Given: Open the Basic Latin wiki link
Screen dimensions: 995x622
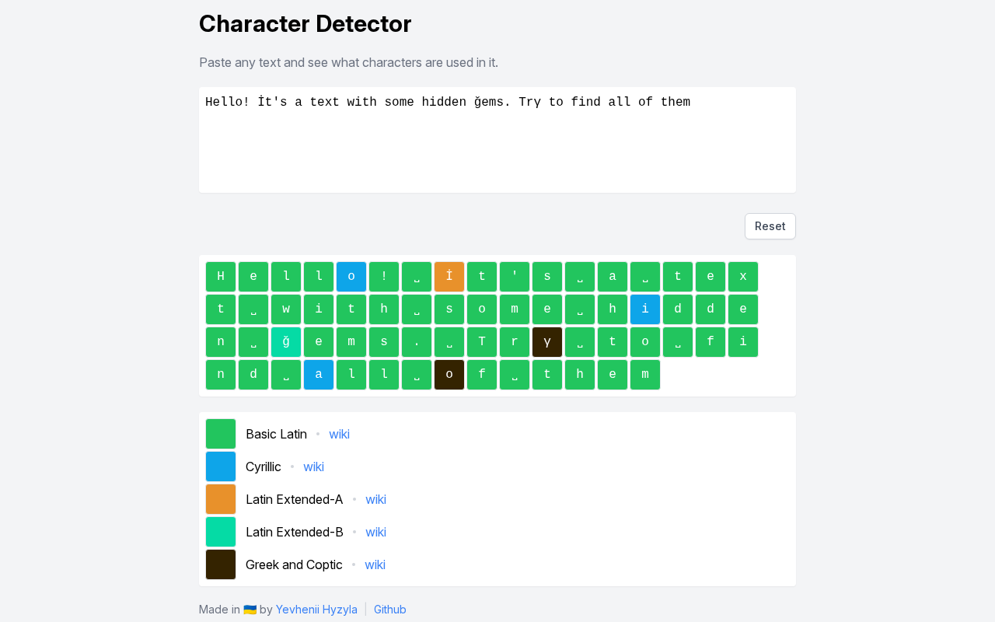Looking at the screenshot, I should (x=339, y=434).
